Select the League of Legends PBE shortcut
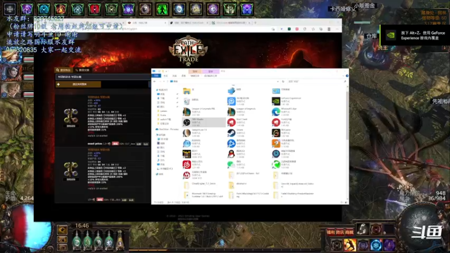450x253 pixels. pyautogui.click(x=204, y=111)
